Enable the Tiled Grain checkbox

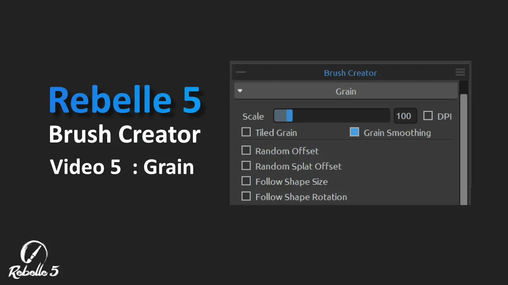[x=246, y=132]
